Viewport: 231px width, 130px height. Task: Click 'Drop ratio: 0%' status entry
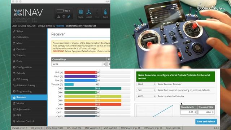[173, 128]
